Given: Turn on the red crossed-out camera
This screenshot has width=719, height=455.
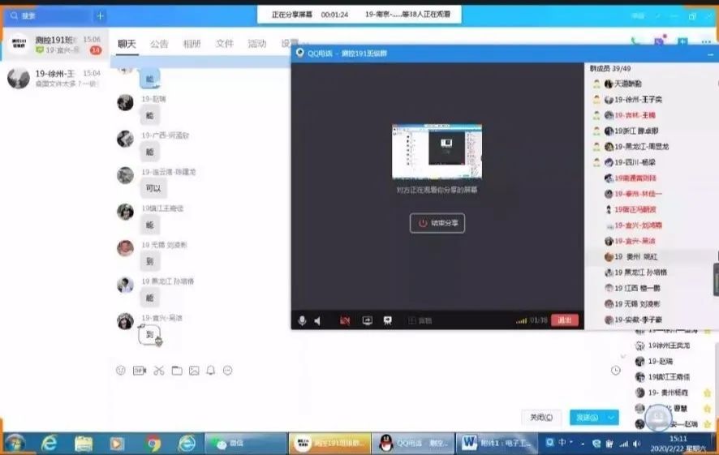Looking at the screenshot, I should (x=345, y=320).
